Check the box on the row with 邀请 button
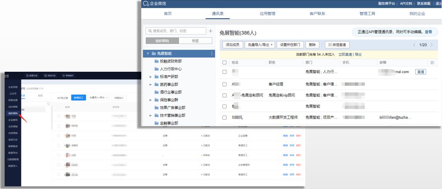The height and width of the screenshot is (189, 442). [224, 72]
